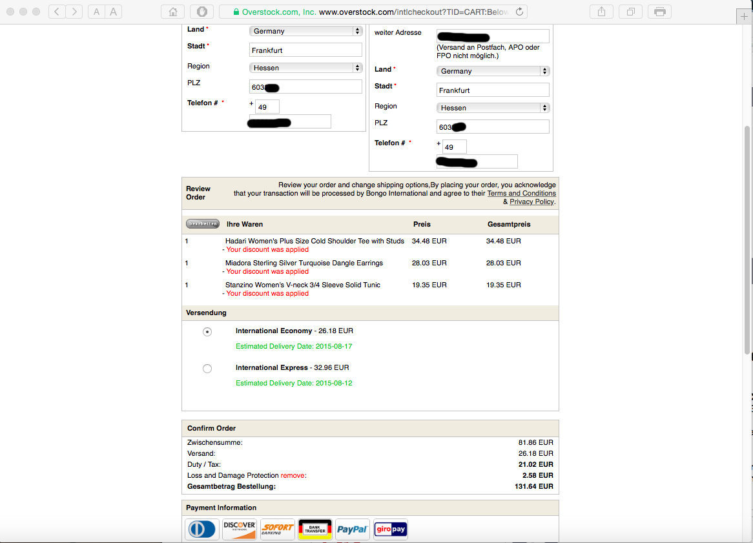Select PayPal as payment method
Viewport: 753px width, 543px height.
tap(352, 529)
